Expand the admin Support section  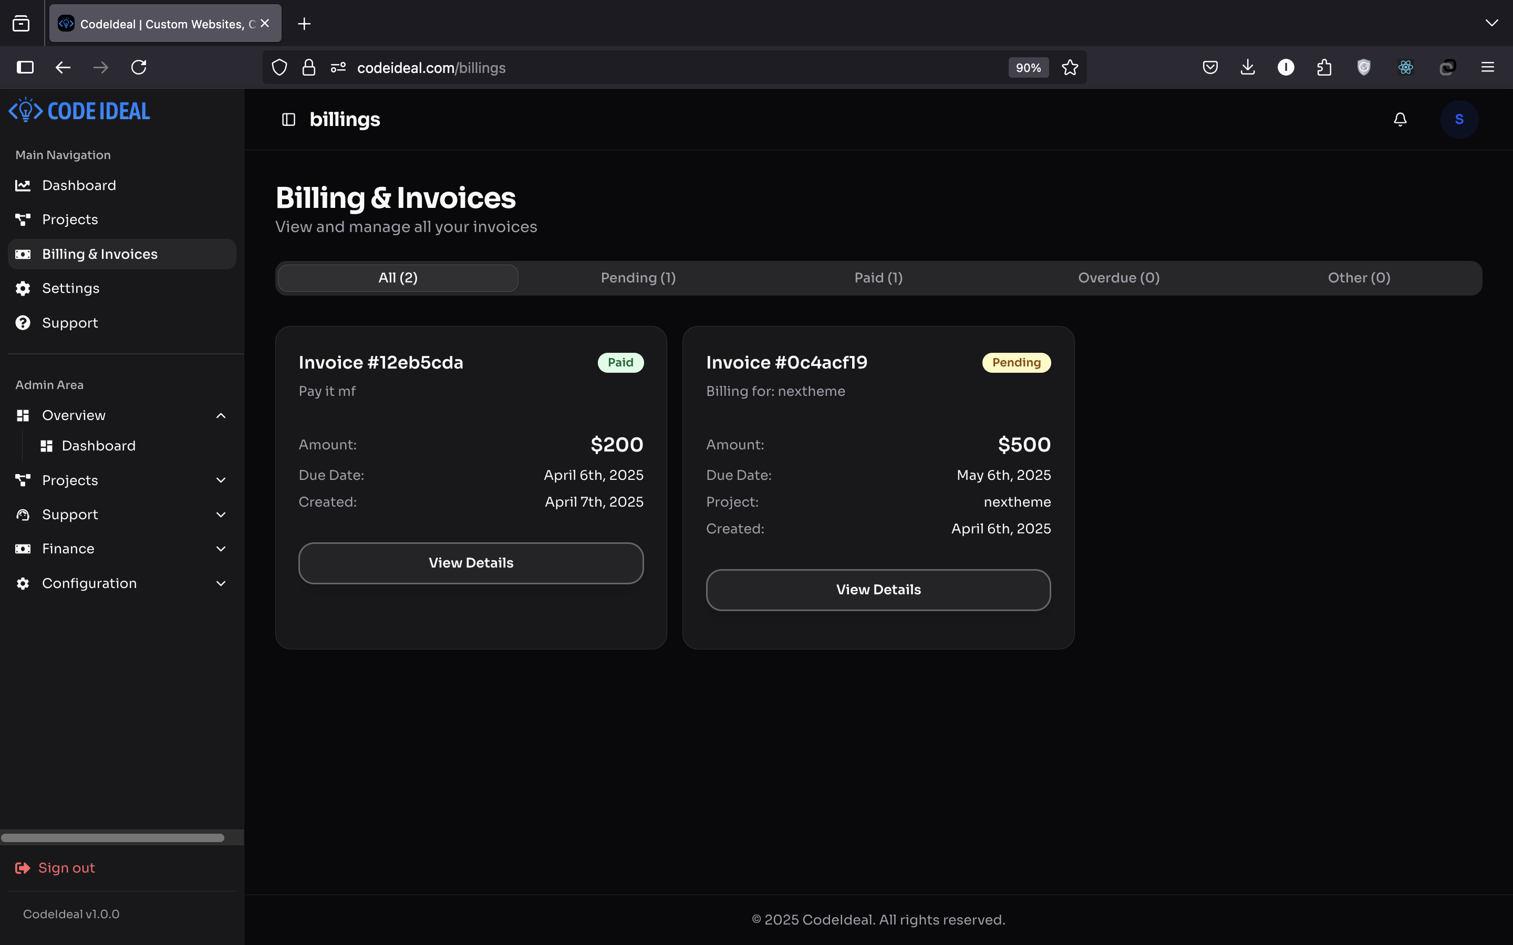tap(221, 514)
